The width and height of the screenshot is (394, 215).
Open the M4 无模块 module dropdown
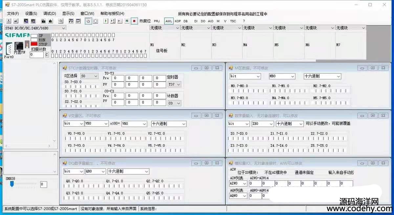click(258, 28)
